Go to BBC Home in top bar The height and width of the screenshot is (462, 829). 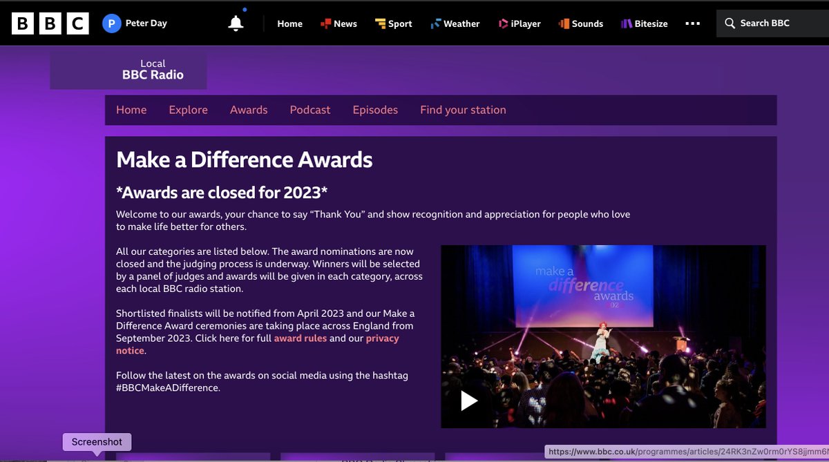click(x=290, y=23)
